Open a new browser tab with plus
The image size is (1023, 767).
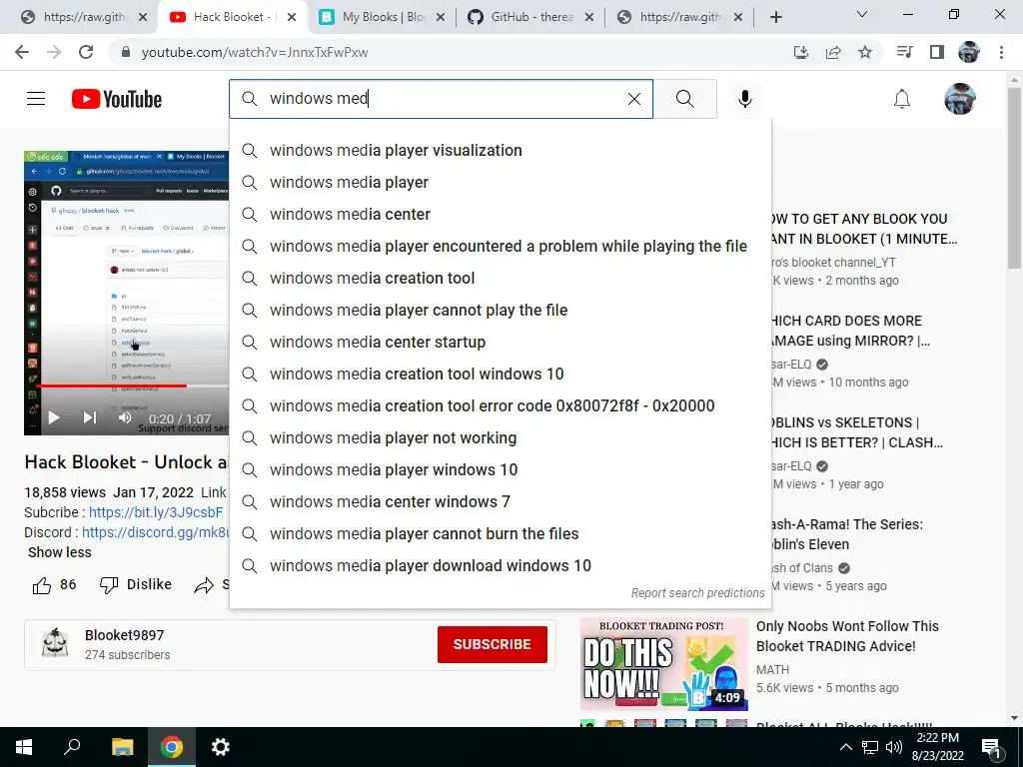tap(775, 17)
